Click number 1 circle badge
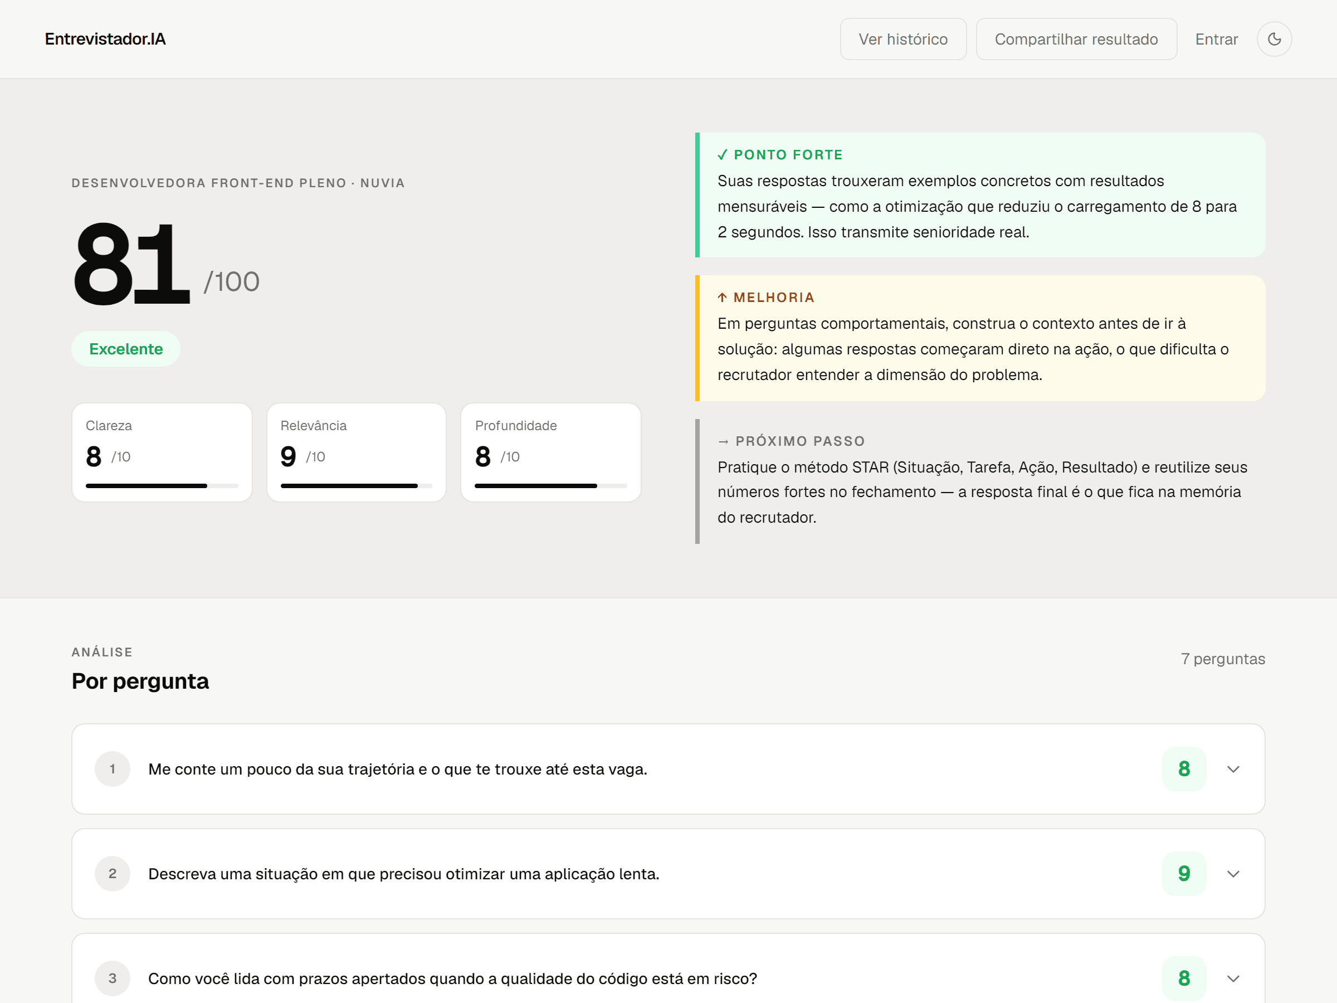Screen dimensions: 1337x1003 tap(113, 769)
